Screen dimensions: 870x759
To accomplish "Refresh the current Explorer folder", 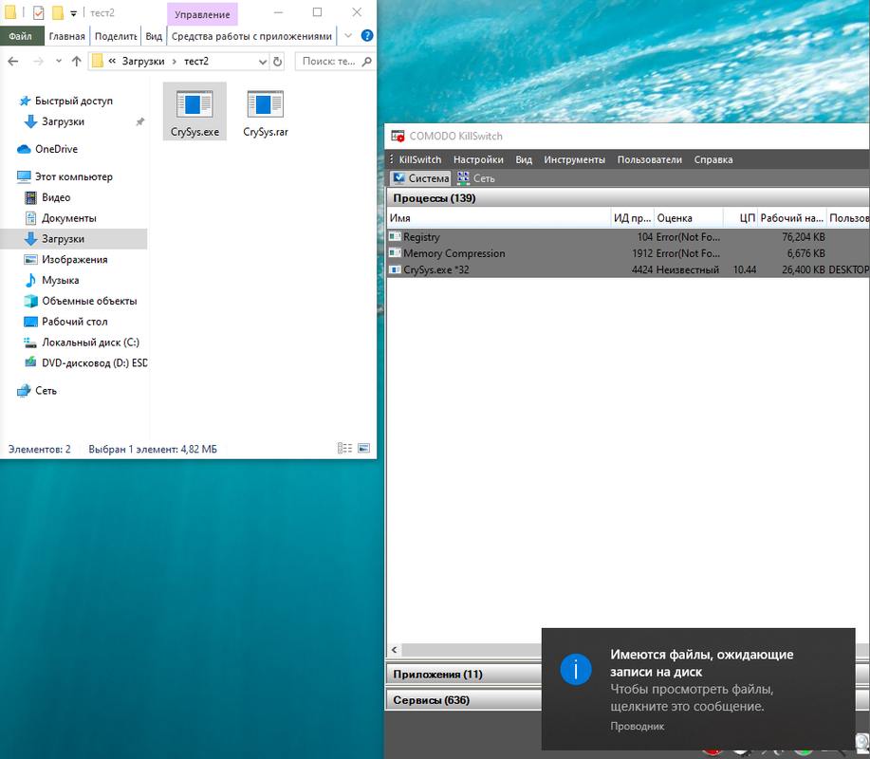I will [277, 62].
